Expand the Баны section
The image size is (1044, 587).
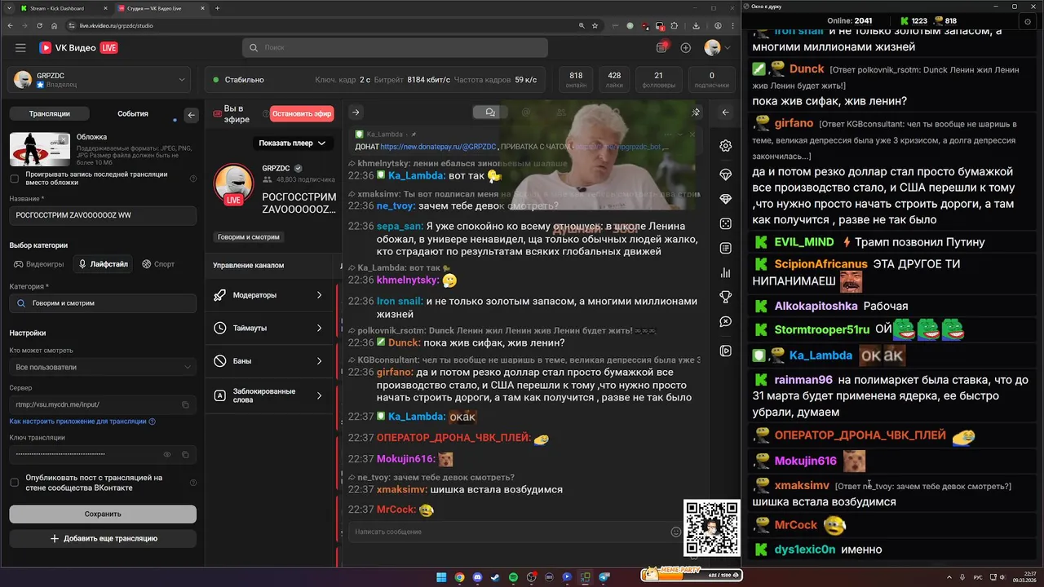click(269, 360)
